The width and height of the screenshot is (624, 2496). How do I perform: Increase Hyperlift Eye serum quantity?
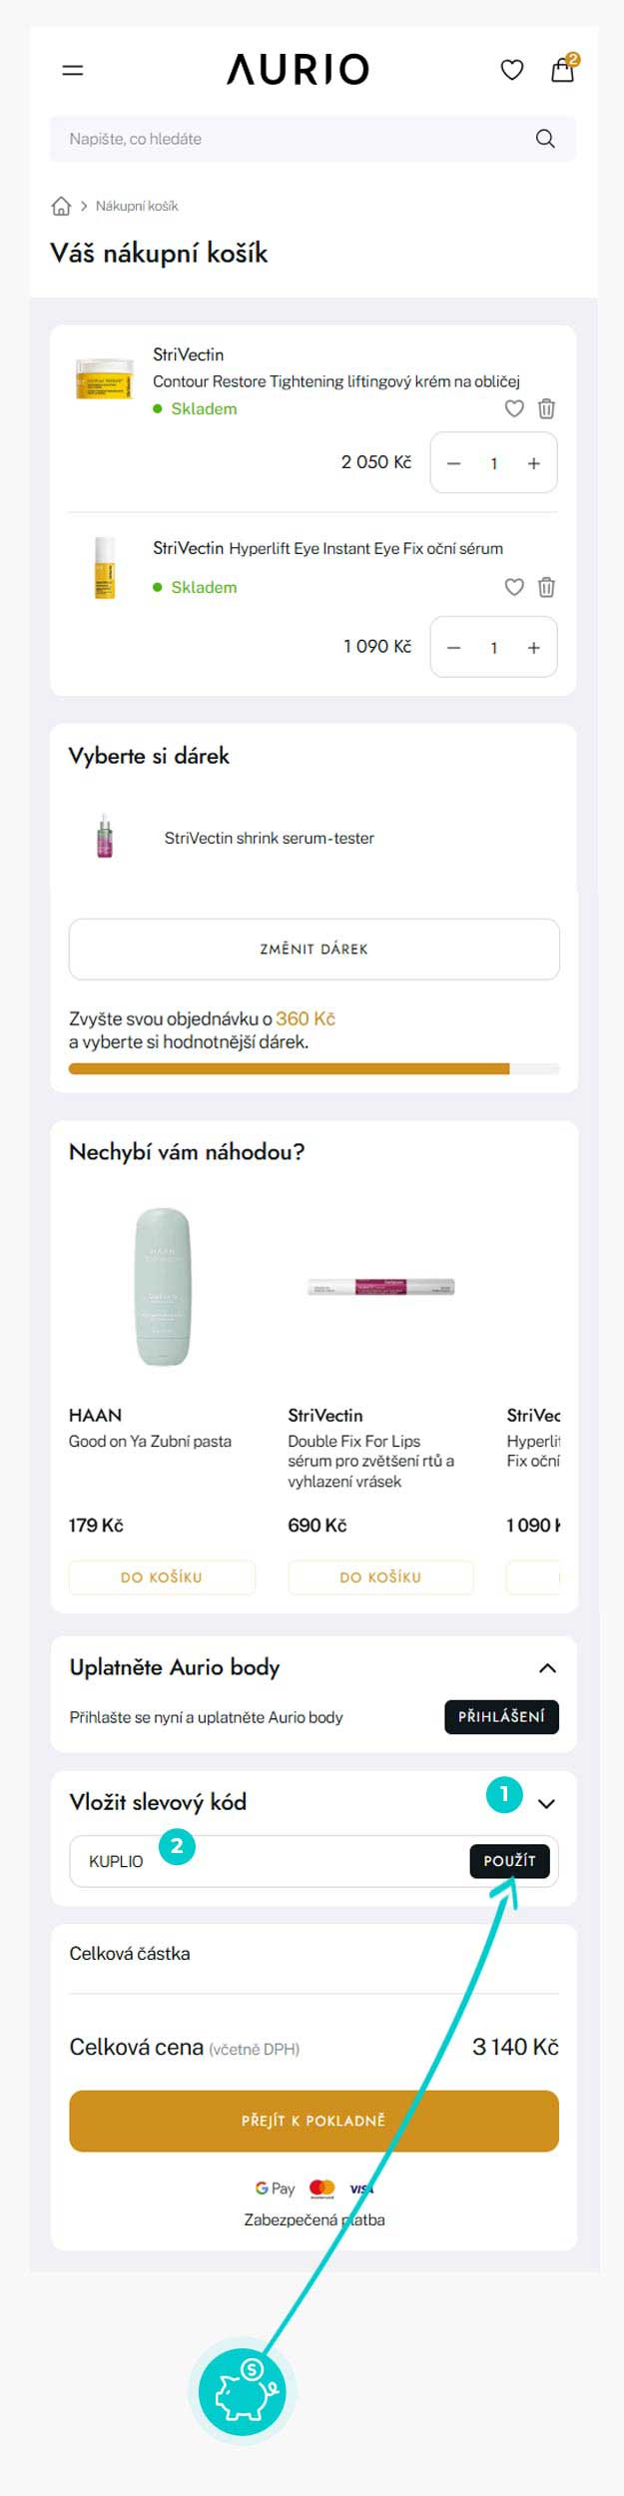tap(534, 648)
